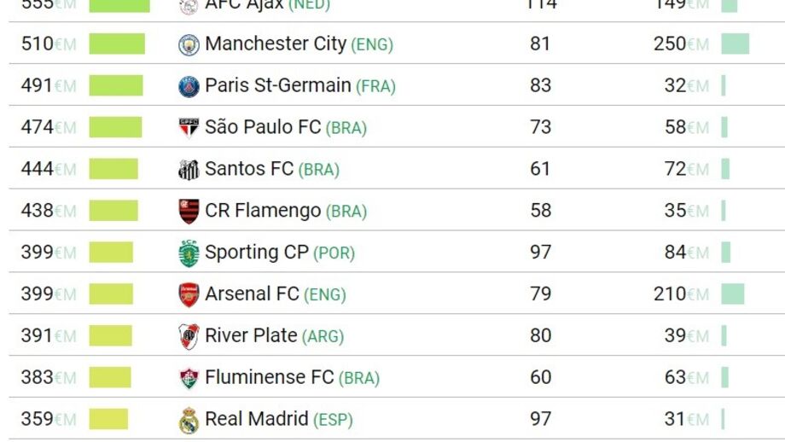Open the Paris St-Germain club name

[278, 85]
